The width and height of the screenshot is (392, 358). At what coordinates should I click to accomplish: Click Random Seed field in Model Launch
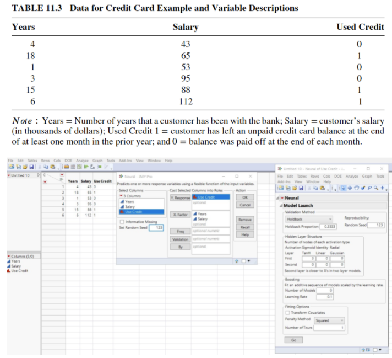tap(375, 225)
